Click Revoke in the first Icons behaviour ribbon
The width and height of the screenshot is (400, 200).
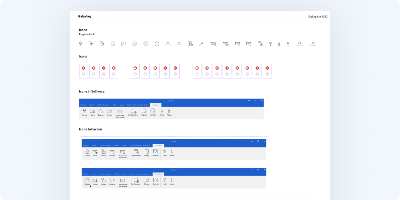[x=112, y=153]
